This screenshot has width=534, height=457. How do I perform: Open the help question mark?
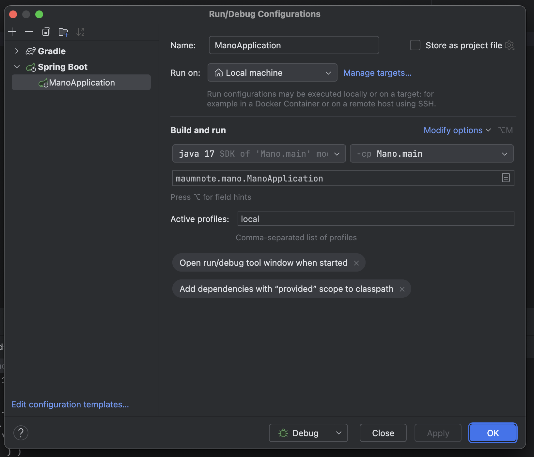(21, 433)
